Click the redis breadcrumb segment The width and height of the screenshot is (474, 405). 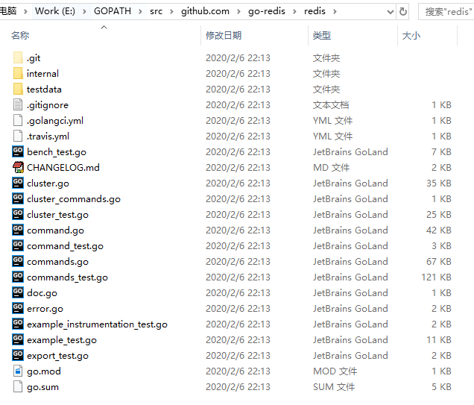tap(315, 11)
